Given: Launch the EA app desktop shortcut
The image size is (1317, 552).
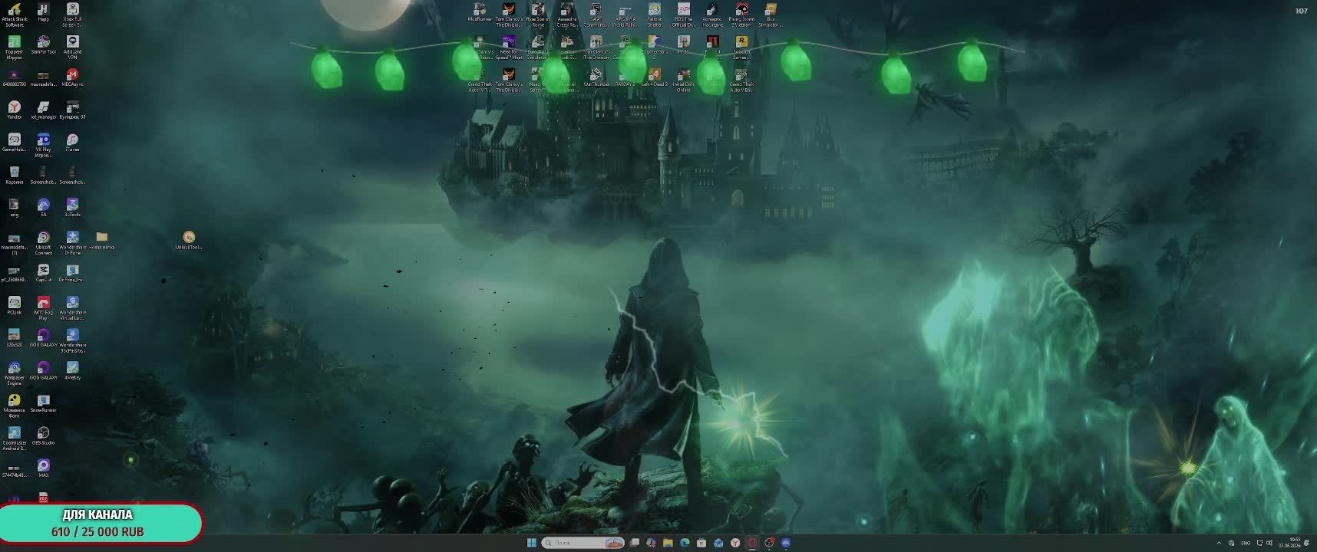Looking at the screenshot, I should [x=43, y=208].
